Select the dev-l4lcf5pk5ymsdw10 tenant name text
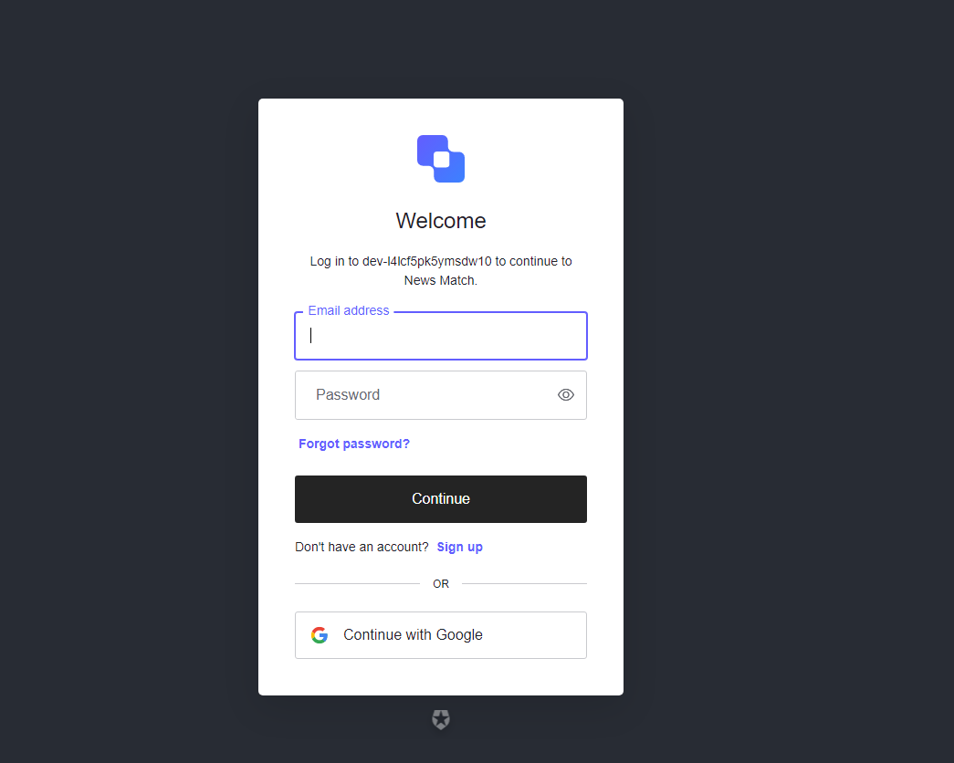954x763 pixels. [x=426, y=261]
